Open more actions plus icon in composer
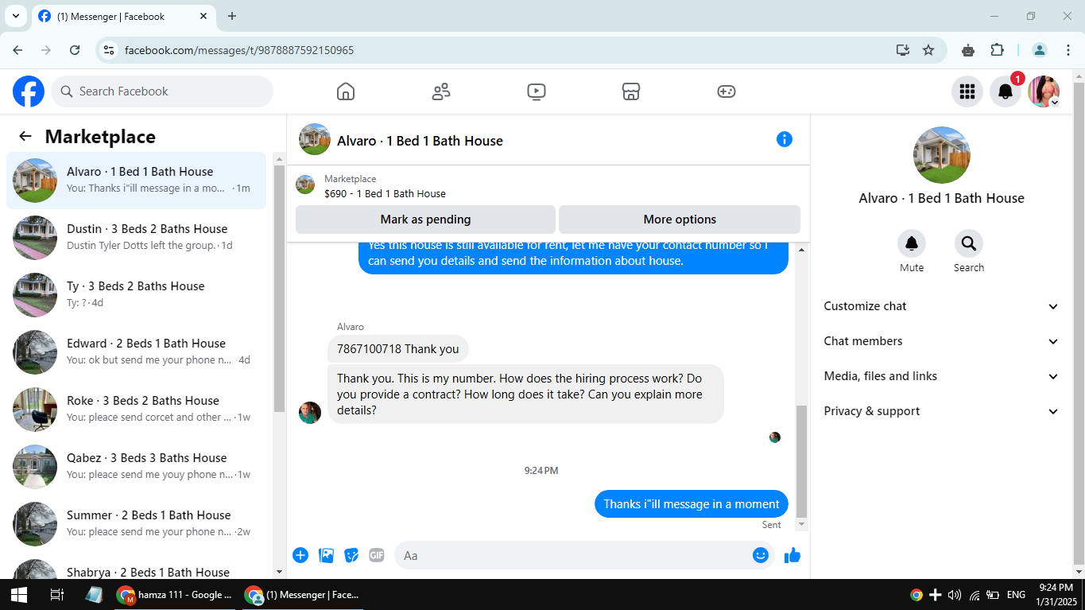Image resolution: width=1085 pixels, height=610 pixels. click(x=300, y=555)
